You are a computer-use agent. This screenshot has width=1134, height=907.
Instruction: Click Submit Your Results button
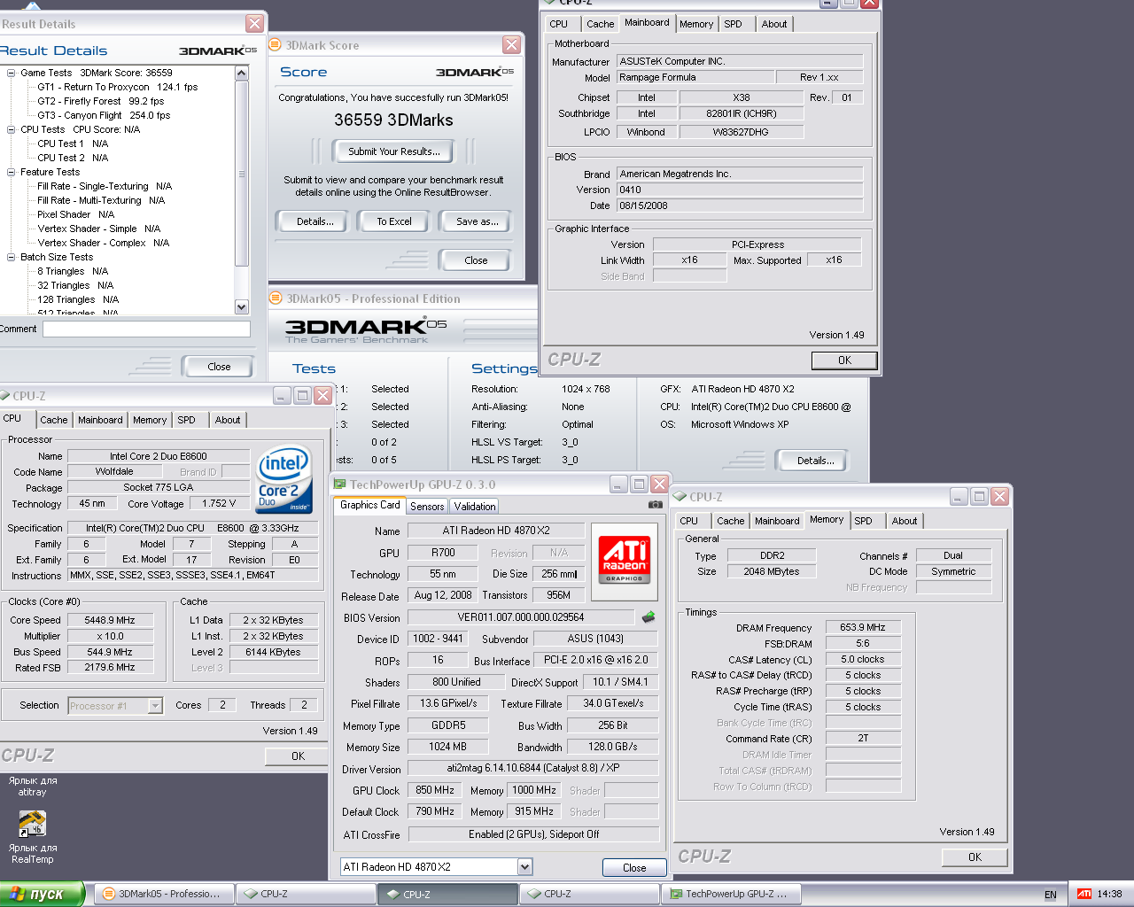(x=393, y=151)
